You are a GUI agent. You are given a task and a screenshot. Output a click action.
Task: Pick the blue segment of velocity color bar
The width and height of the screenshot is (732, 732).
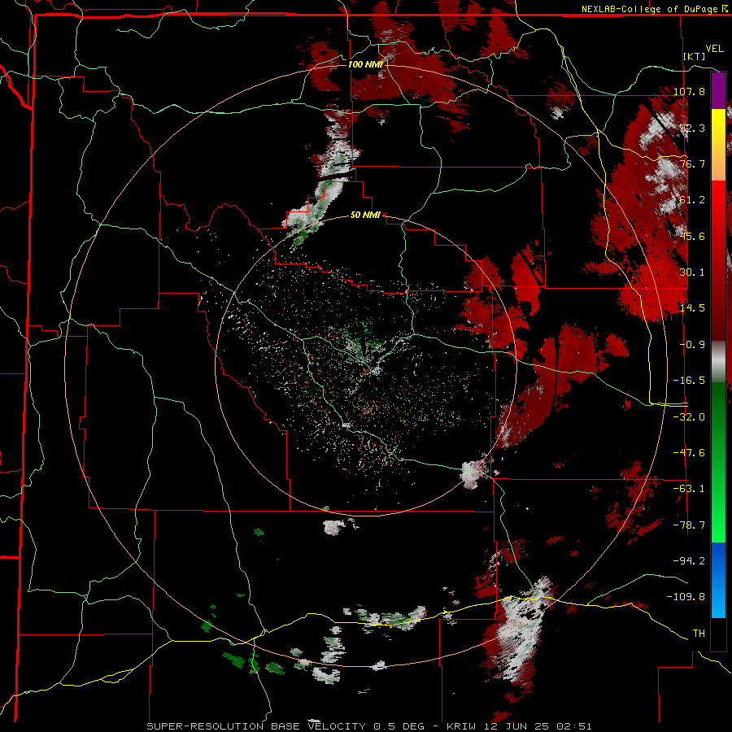pos(718,580)
